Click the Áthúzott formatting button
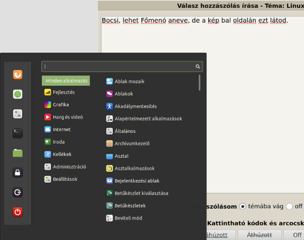This screenshot has width=304, height=240. coord(260,235)
